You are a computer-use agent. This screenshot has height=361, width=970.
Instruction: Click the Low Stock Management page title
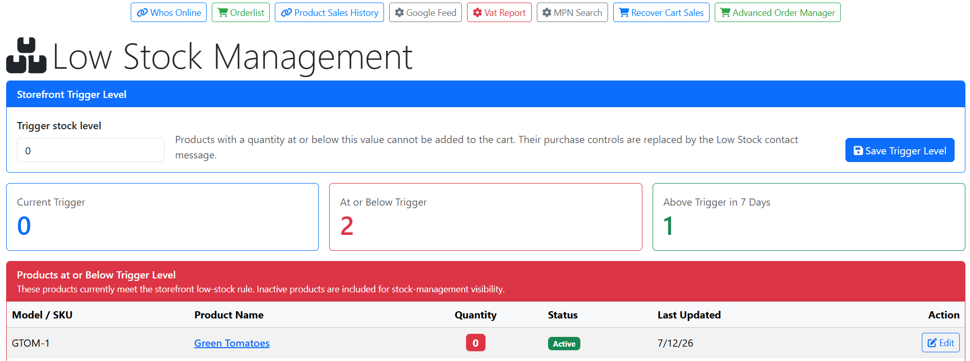tap(232, 56)
